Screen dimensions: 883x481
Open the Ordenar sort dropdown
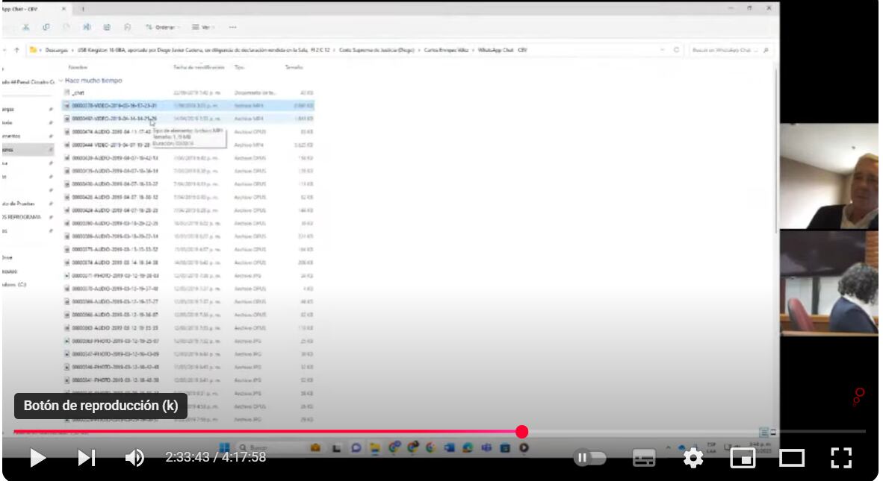160,27
